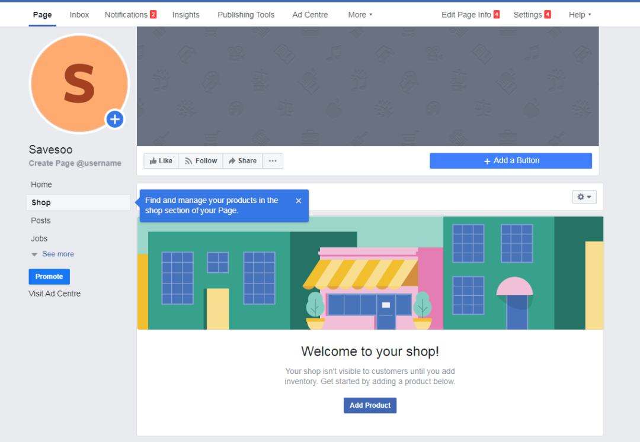Viewport: 640px width, 442px height.
Task: Open Publishing Tools
Action: pyautogui.click(x=246, y=15)
